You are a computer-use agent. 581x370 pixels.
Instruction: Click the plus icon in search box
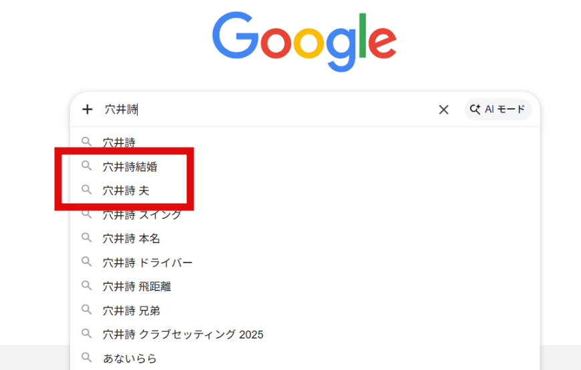87,110
